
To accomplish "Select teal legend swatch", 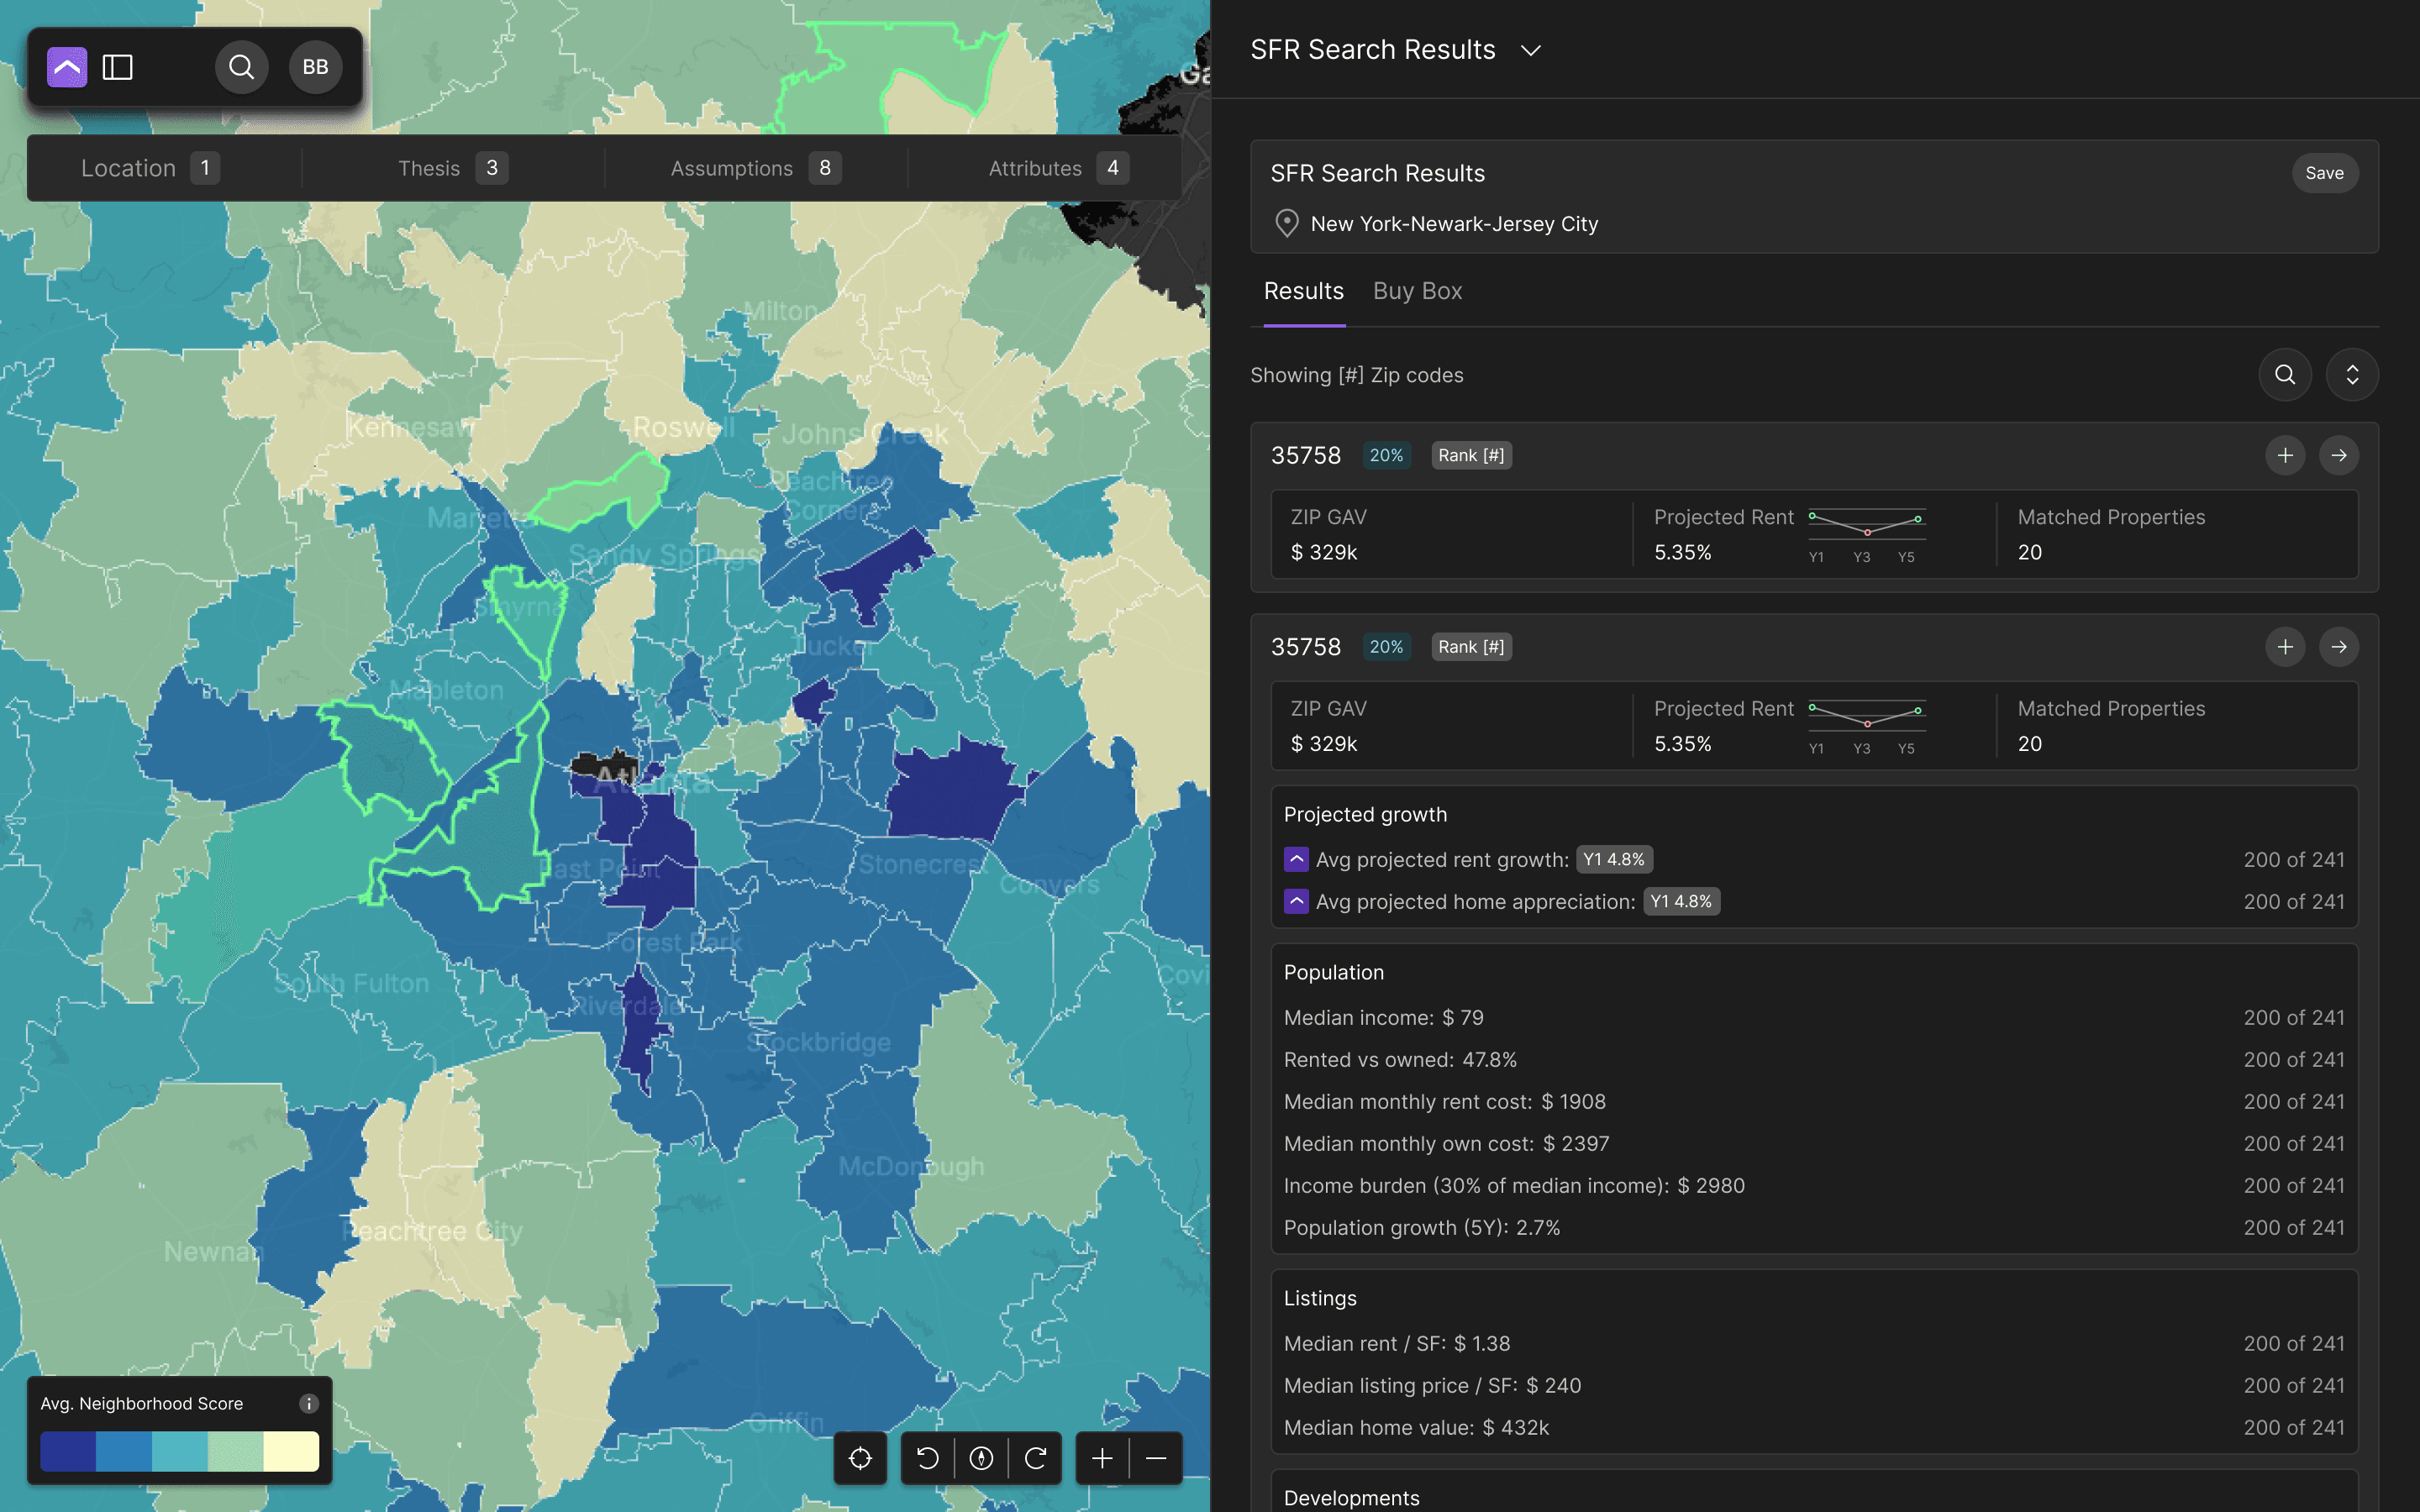I will click(x=180, y=1452).
